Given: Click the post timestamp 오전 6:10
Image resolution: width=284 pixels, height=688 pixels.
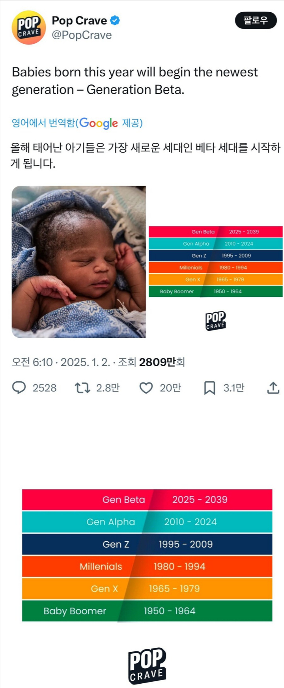Looking at the screenshot, I should (x=32, y=362).
